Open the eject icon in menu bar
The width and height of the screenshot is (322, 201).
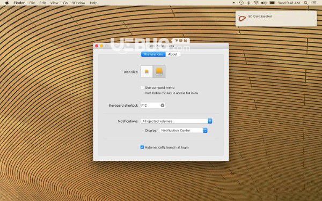pyautogui.click(x=233, y=3)
